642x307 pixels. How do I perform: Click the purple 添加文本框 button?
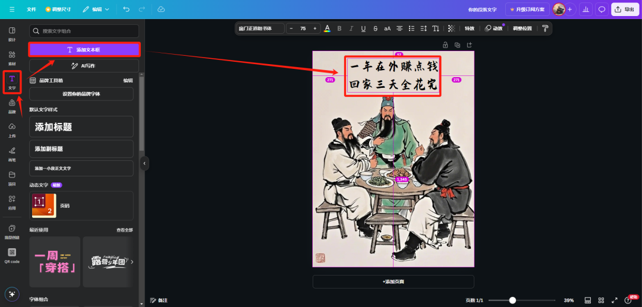84,50
